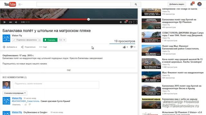Switch to theater mode

(x=130, y=22)
